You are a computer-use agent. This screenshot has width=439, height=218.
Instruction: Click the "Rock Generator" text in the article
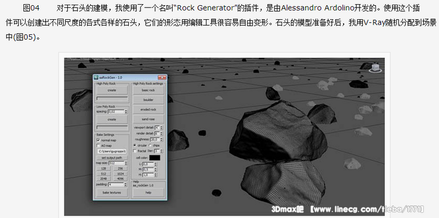pyautogui.click(x=205, y=8)
